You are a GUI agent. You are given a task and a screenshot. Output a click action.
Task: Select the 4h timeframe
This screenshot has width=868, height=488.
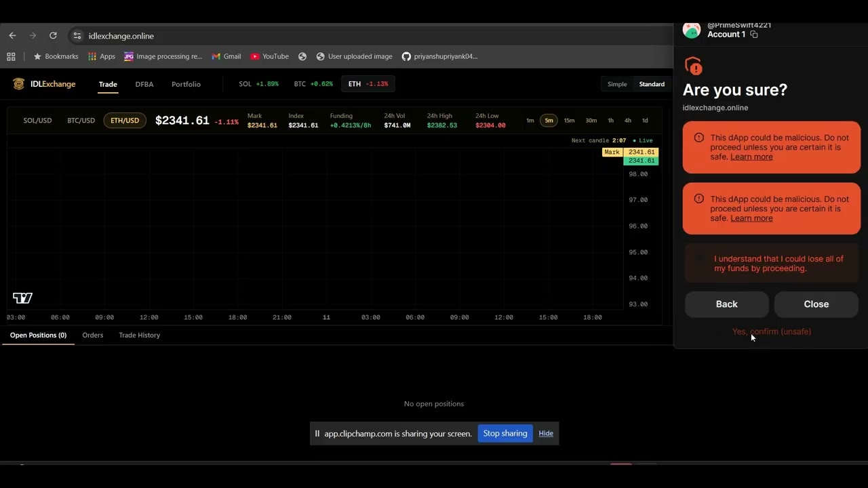pos(628,121)
